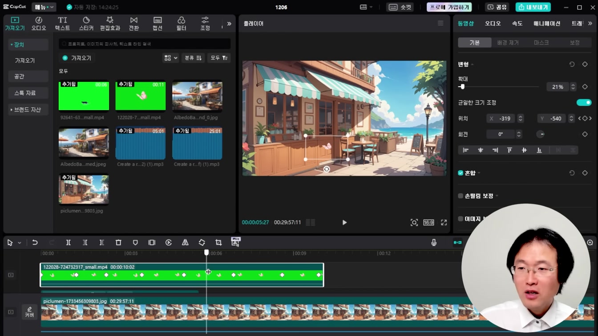The height and width of the screenshot is (336, 598).
Task: Switch to the 속도 speed tab
Action: [x=517, y=24]
